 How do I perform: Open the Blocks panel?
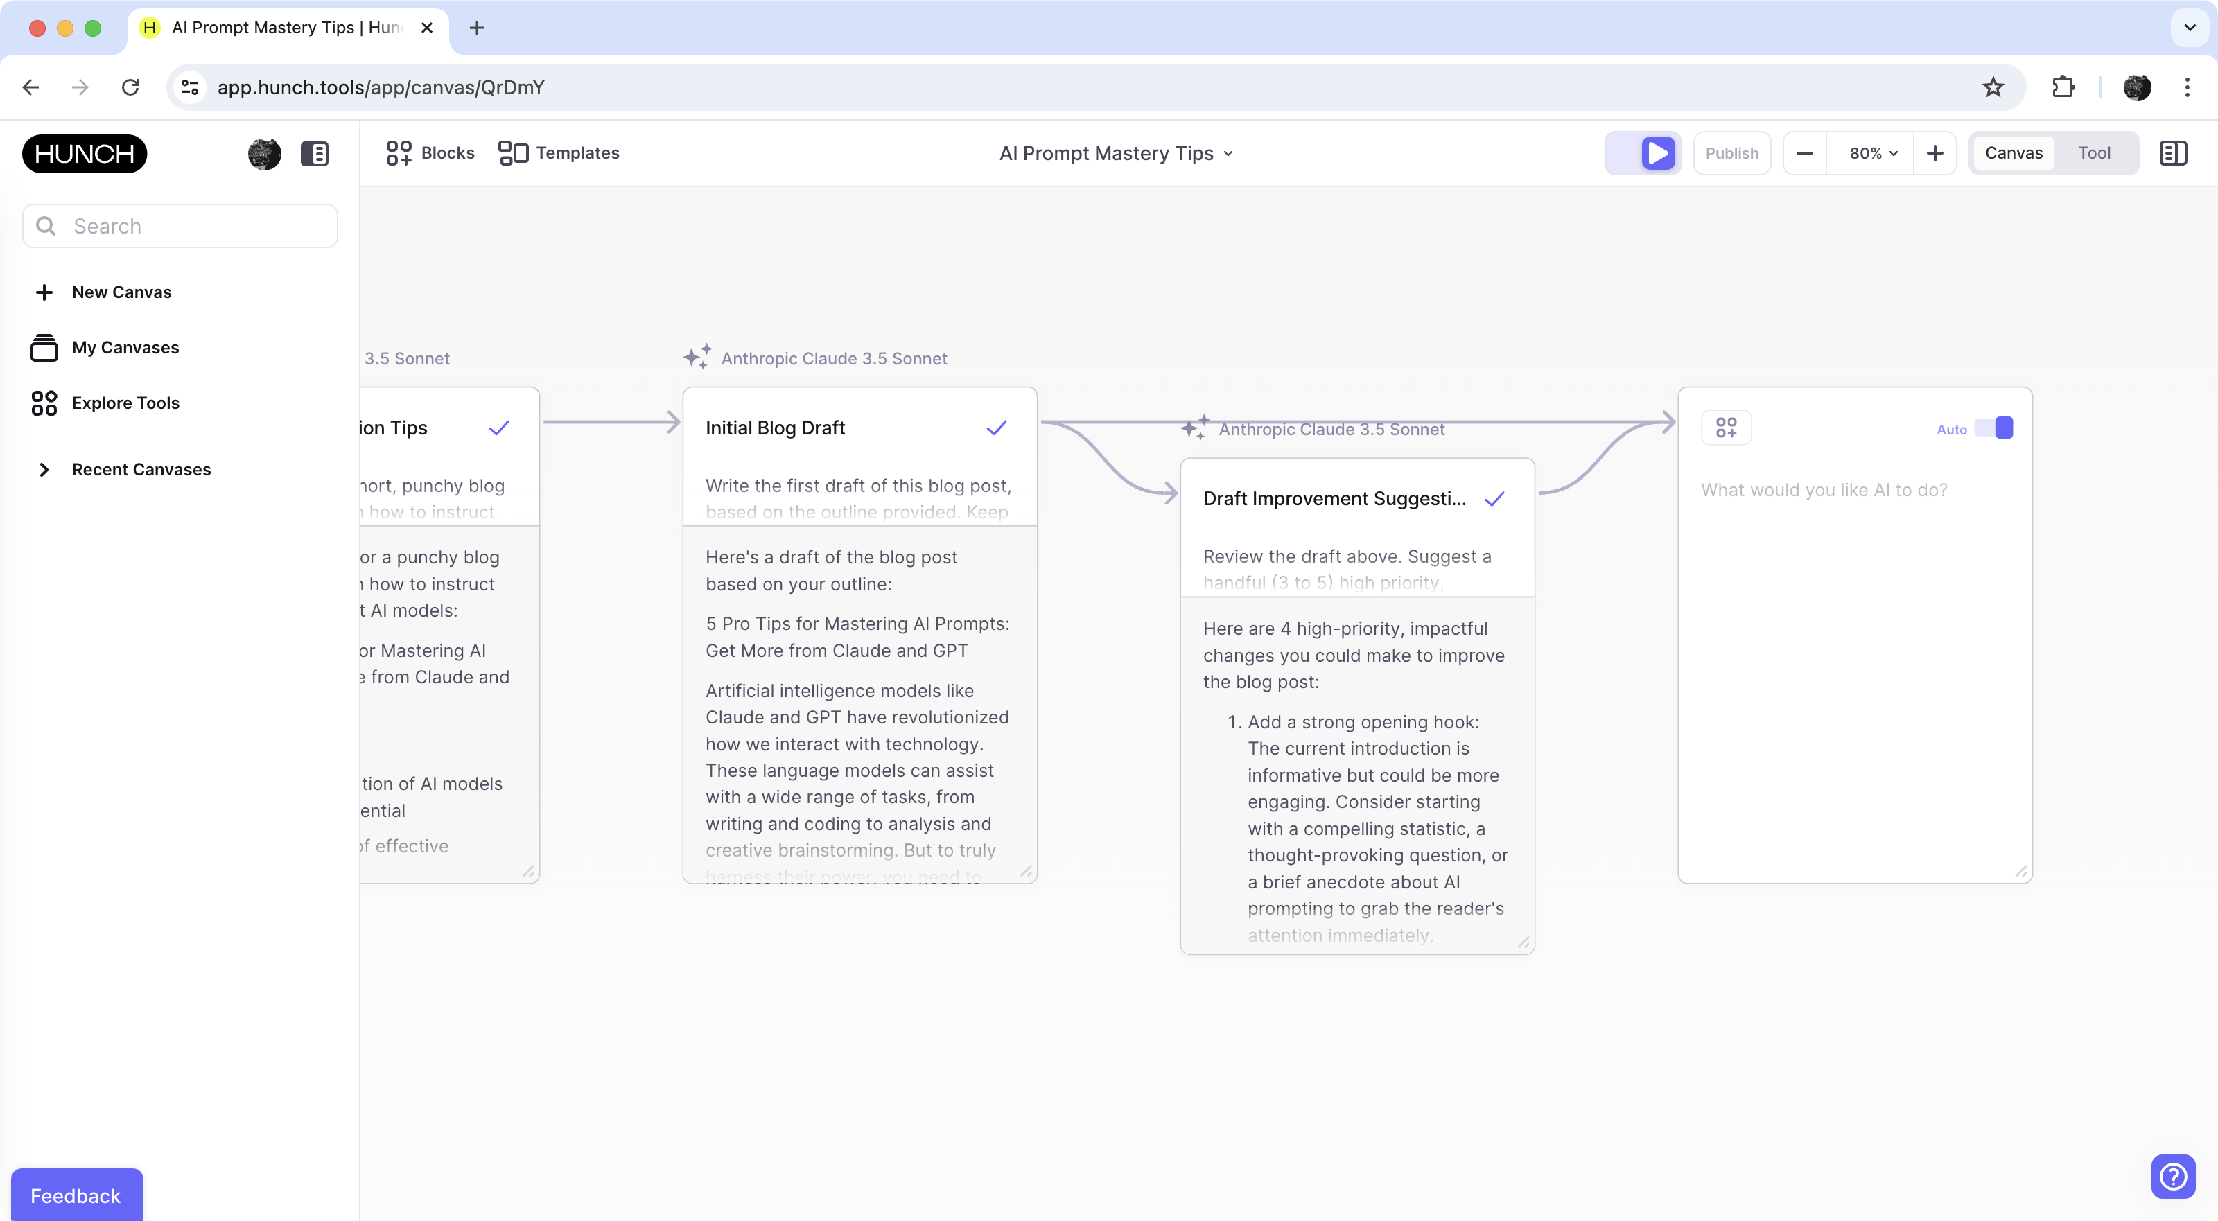pyautogui.click(x=429, y=152)
